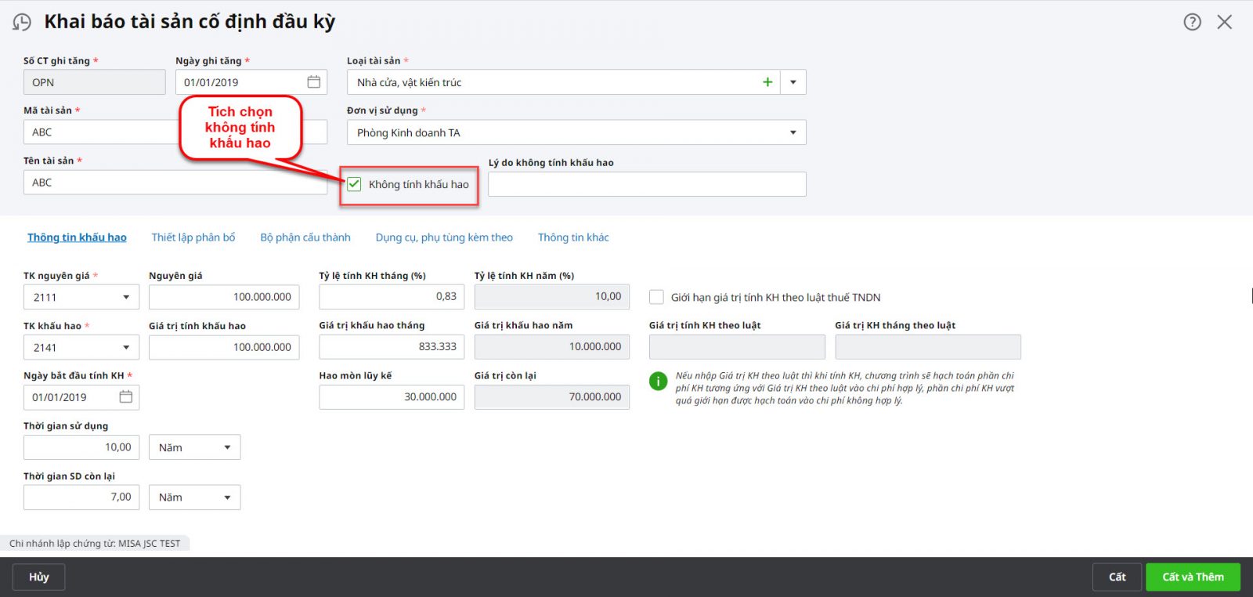Change Thời gian sử dụng unit dropdown
Viewport: 1253px width, 597px height.
[x=194, y=447]
